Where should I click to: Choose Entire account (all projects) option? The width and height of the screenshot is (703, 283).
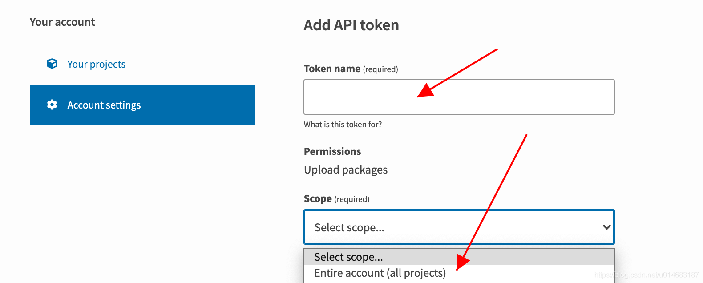(380, 273)
